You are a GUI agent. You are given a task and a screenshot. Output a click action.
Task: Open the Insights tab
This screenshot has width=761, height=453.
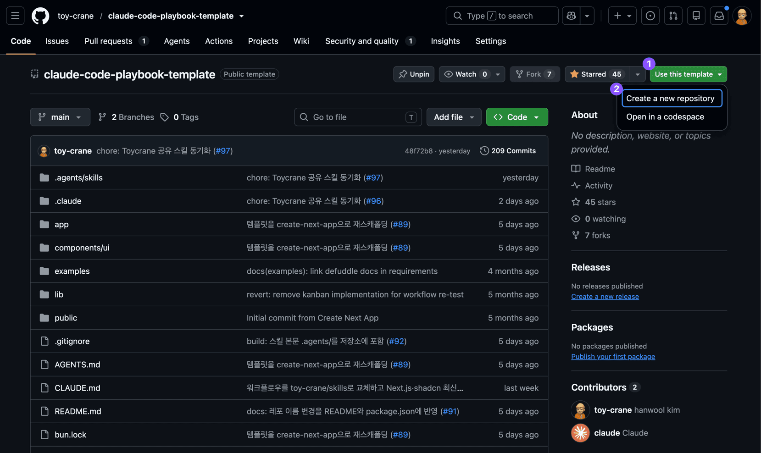[445, 41]
